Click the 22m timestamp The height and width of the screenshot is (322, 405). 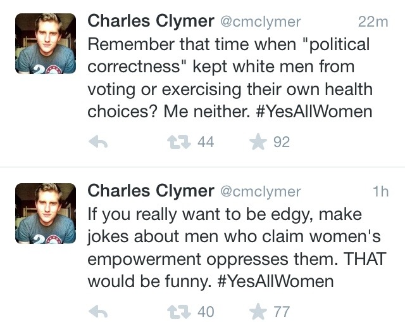372,22
